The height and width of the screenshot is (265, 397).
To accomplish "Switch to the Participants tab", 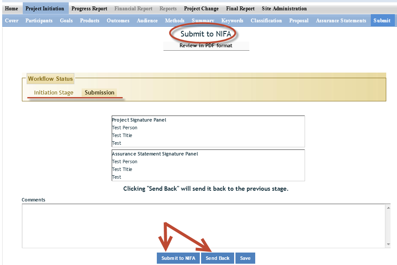I will pyautogui.click(x=39, y=21).
